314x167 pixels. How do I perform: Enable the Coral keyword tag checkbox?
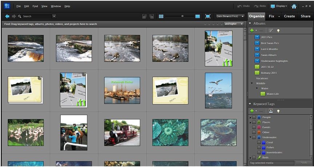pyautogui.click(x=259, y=142)
